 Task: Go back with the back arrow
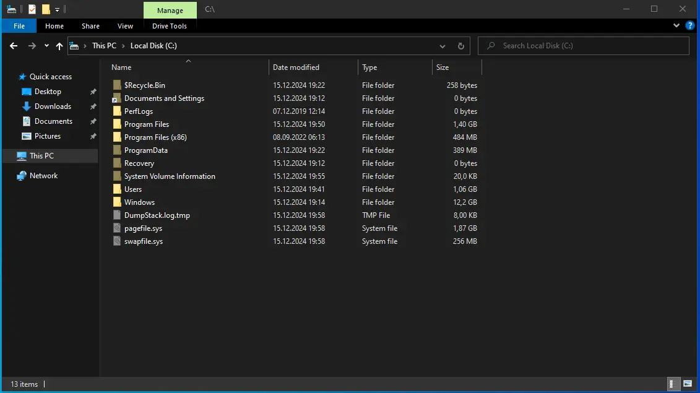click(14, 46)
